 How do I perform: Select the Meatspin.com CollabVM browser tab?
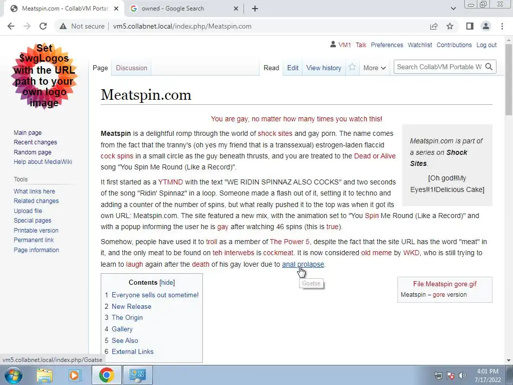point(65,9)
